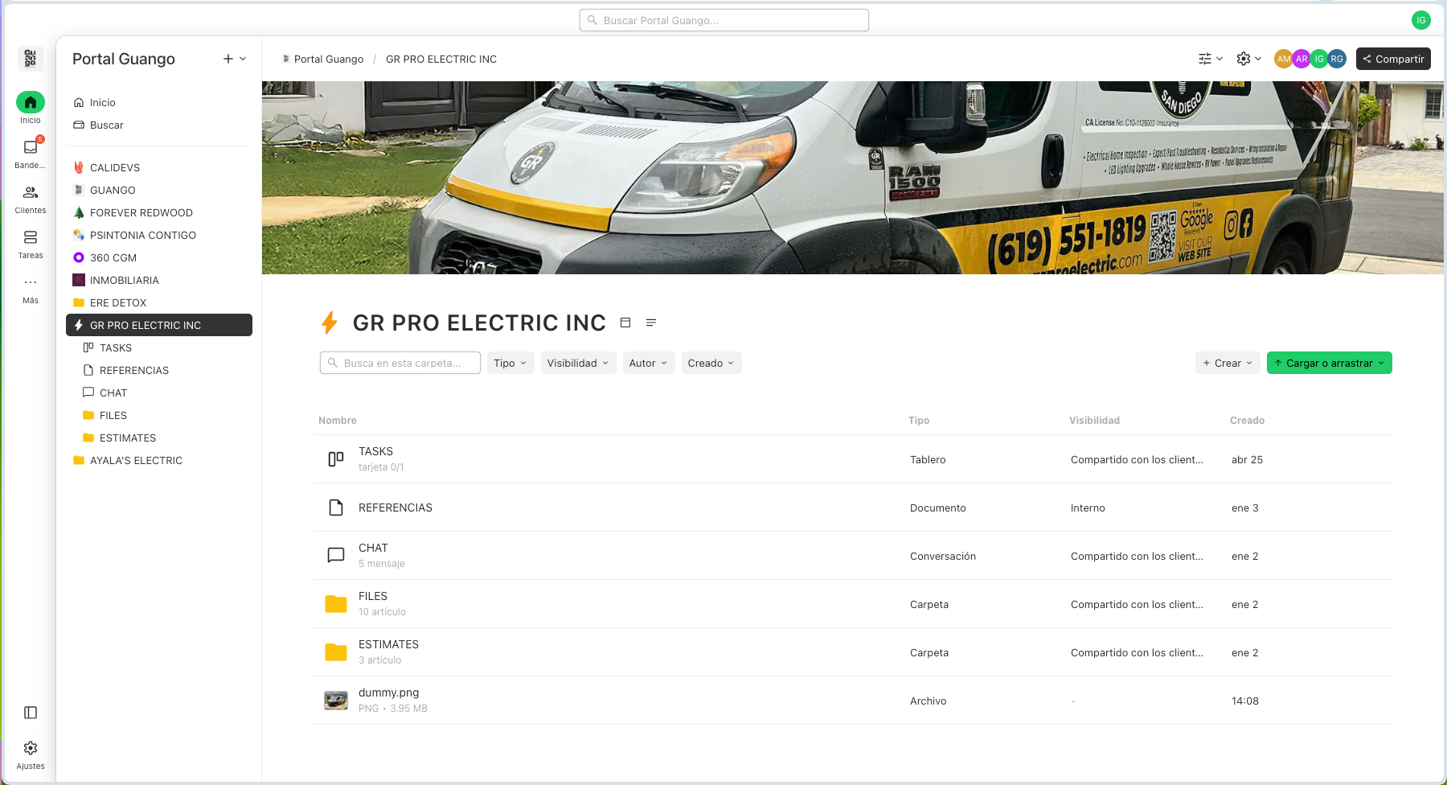The width and height of the screenshot is (1447, 785).
Task: Click the lightning bolt folder icon by title
Action: (x=330, y=323)
